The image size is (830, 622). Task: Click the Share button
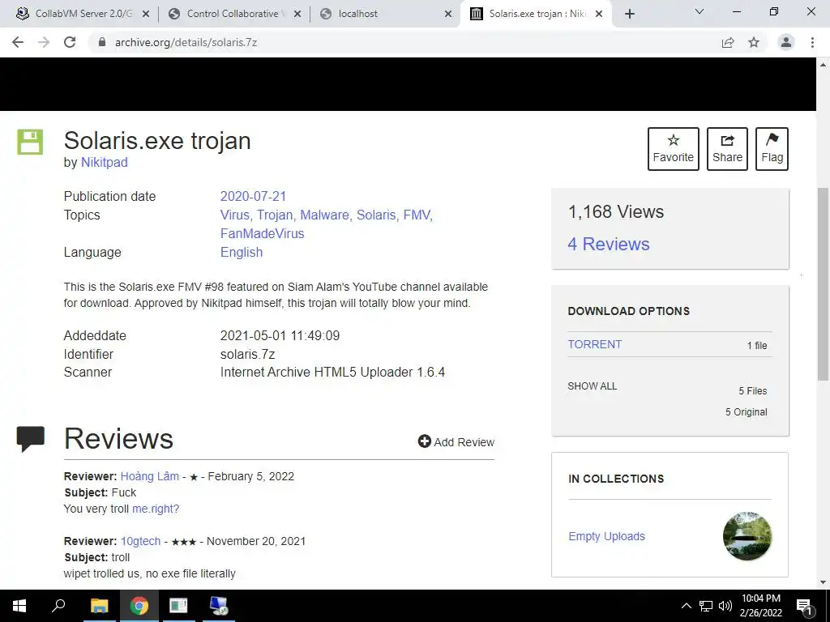pyautogui.click(x=727, y=149)
